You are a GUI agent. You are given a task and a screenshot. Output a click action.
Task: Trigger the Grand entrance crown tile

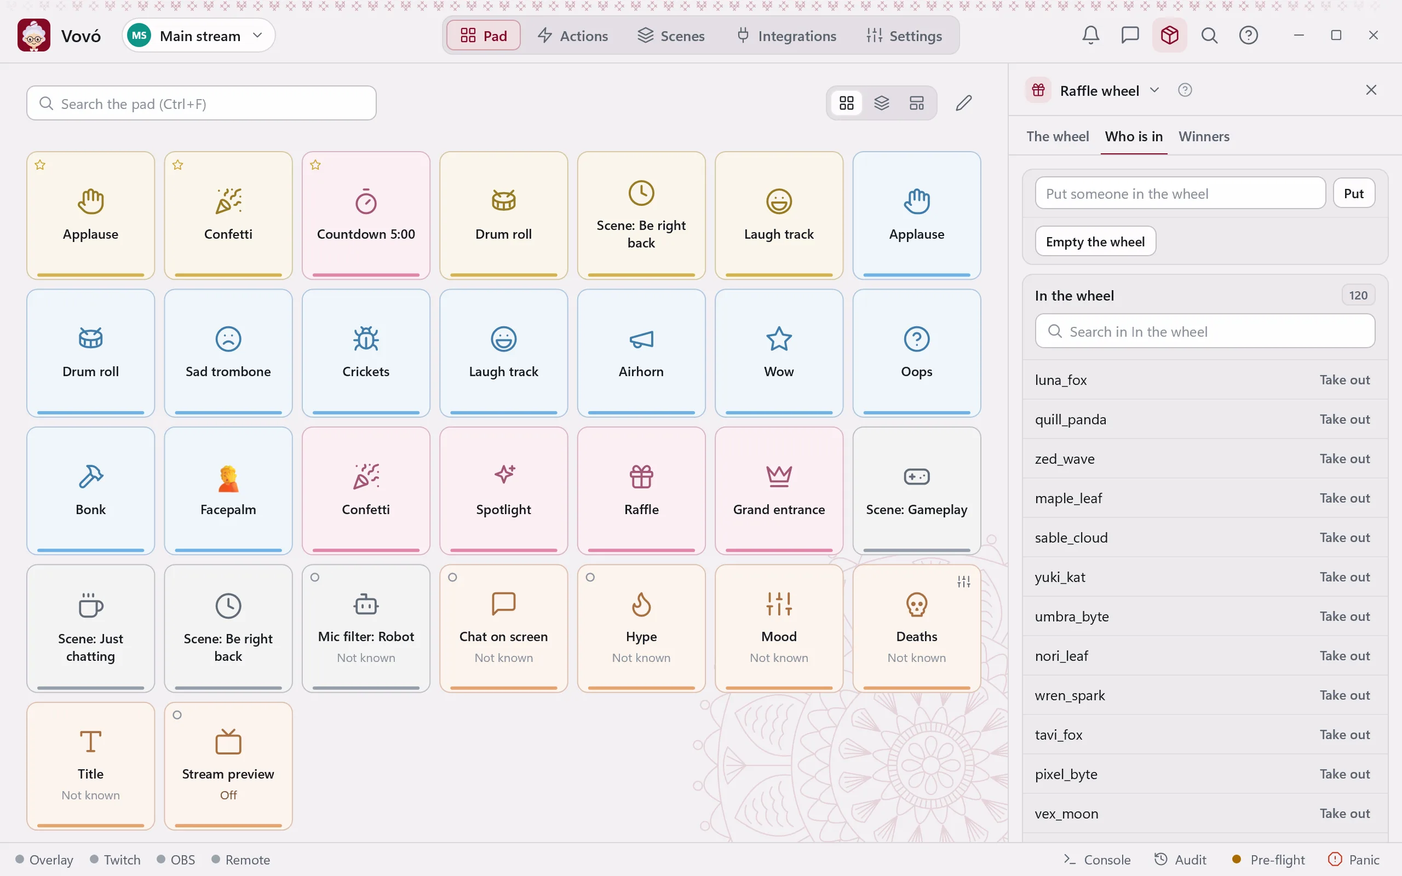pos(779,491)
